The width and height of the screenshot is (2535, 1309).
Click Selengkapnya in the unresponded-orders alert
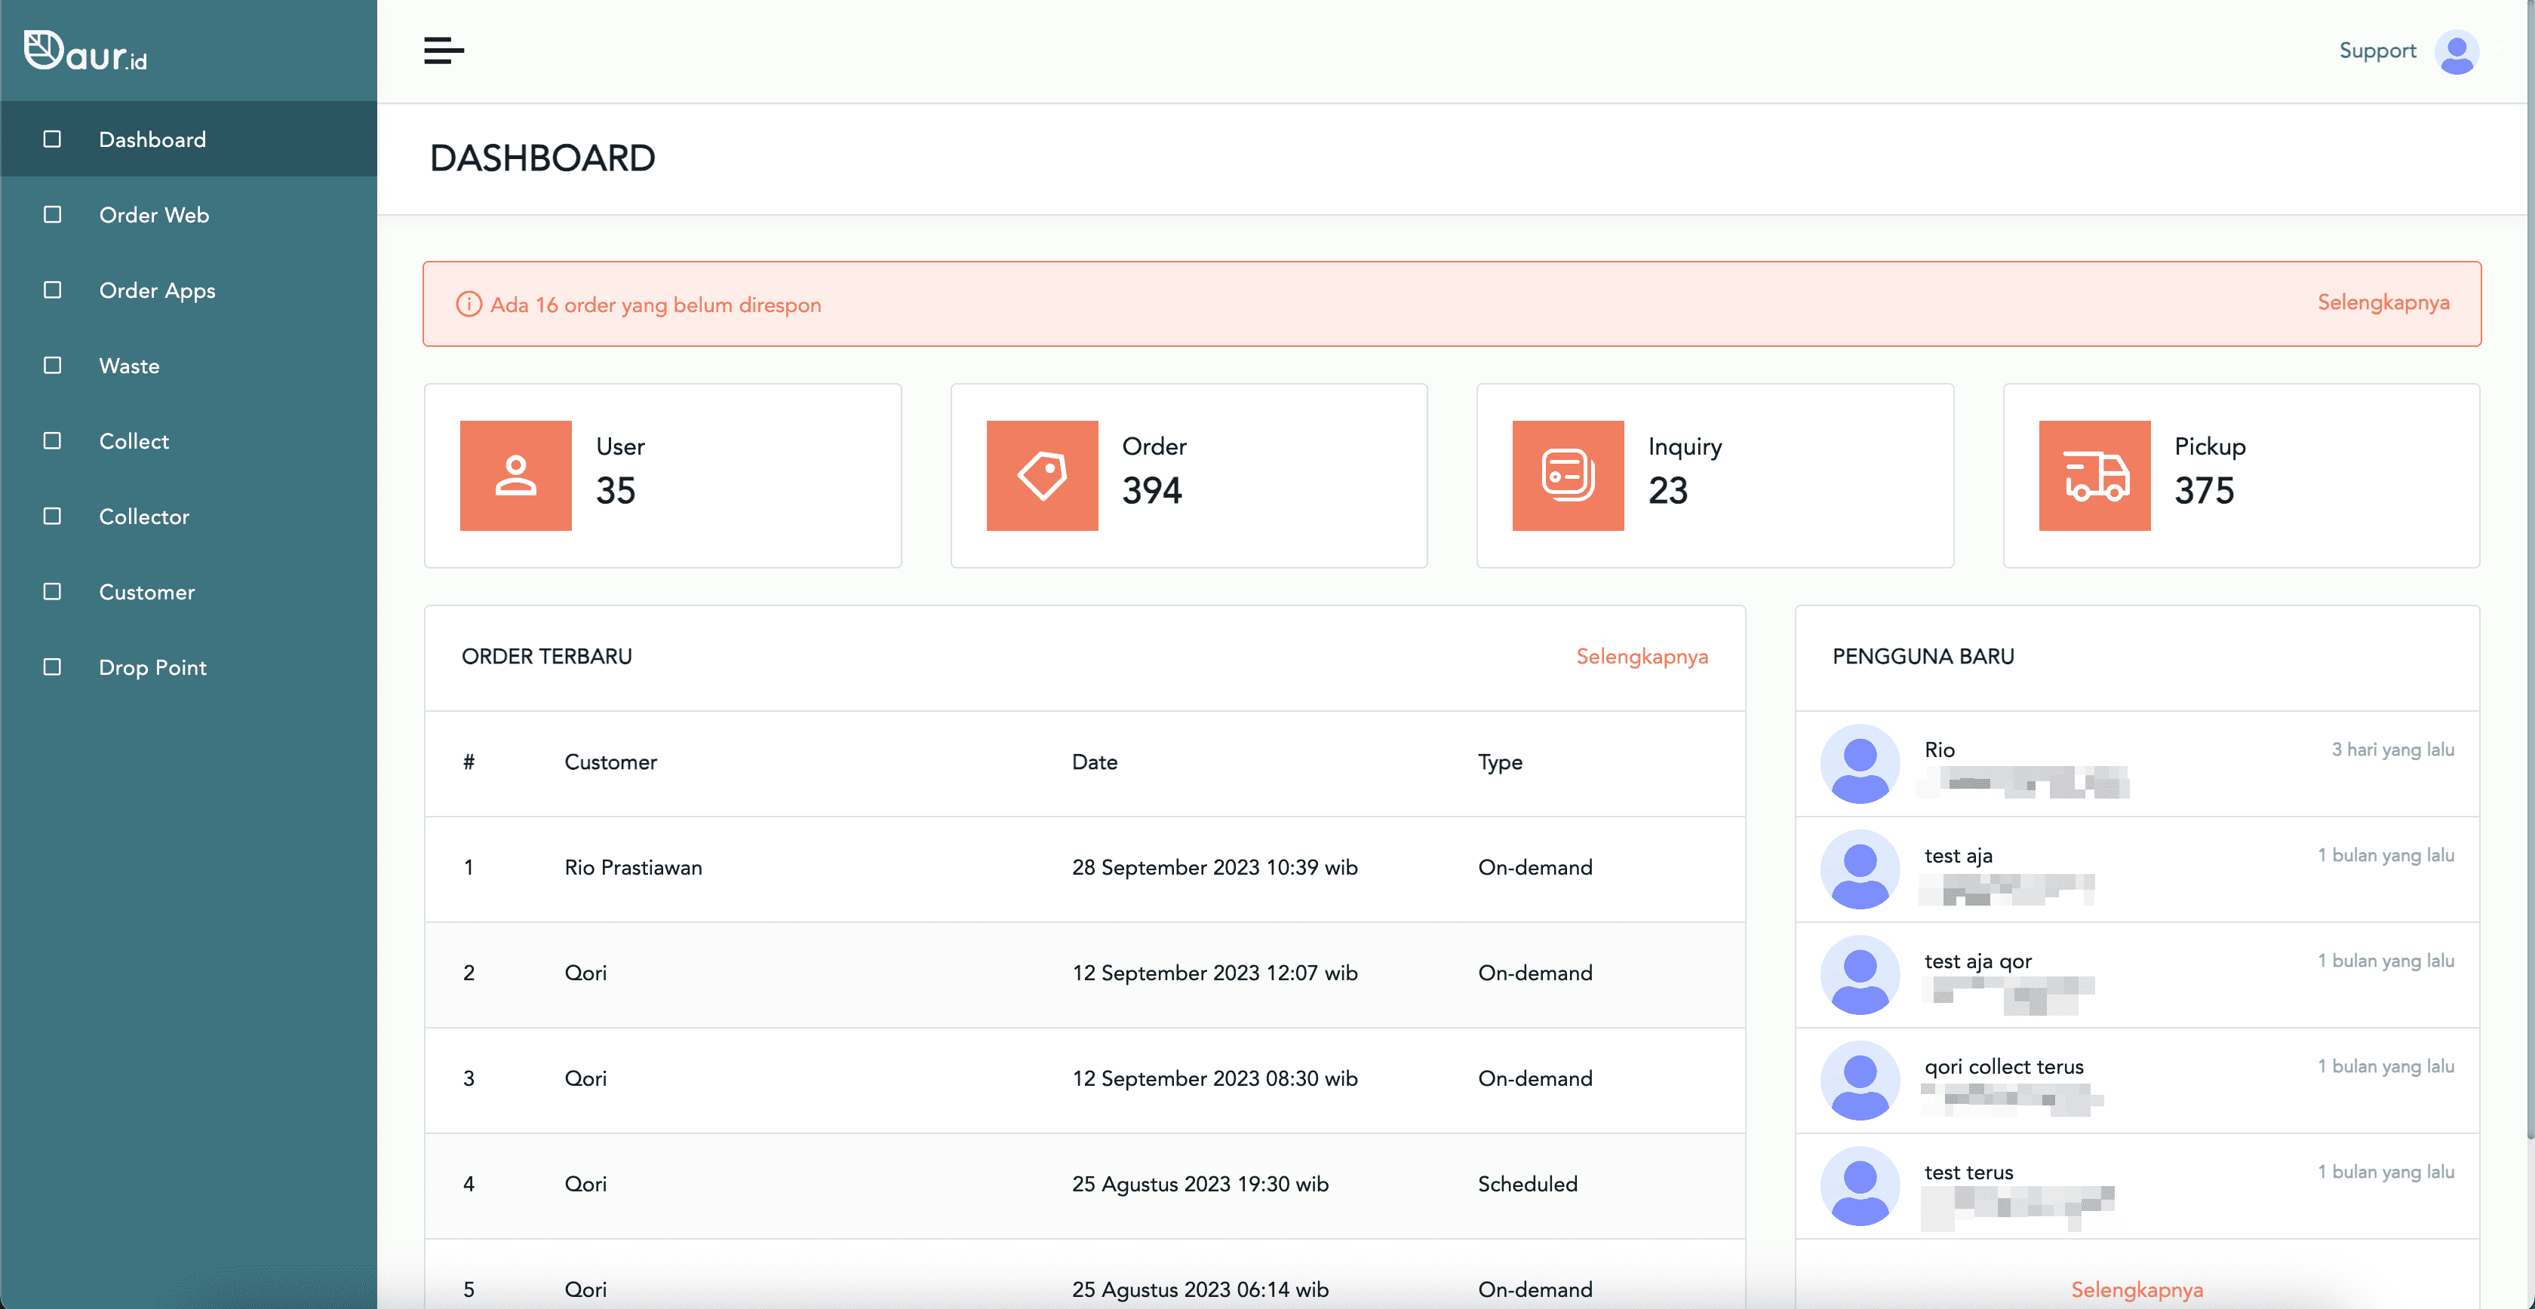tap(2383, 303)
